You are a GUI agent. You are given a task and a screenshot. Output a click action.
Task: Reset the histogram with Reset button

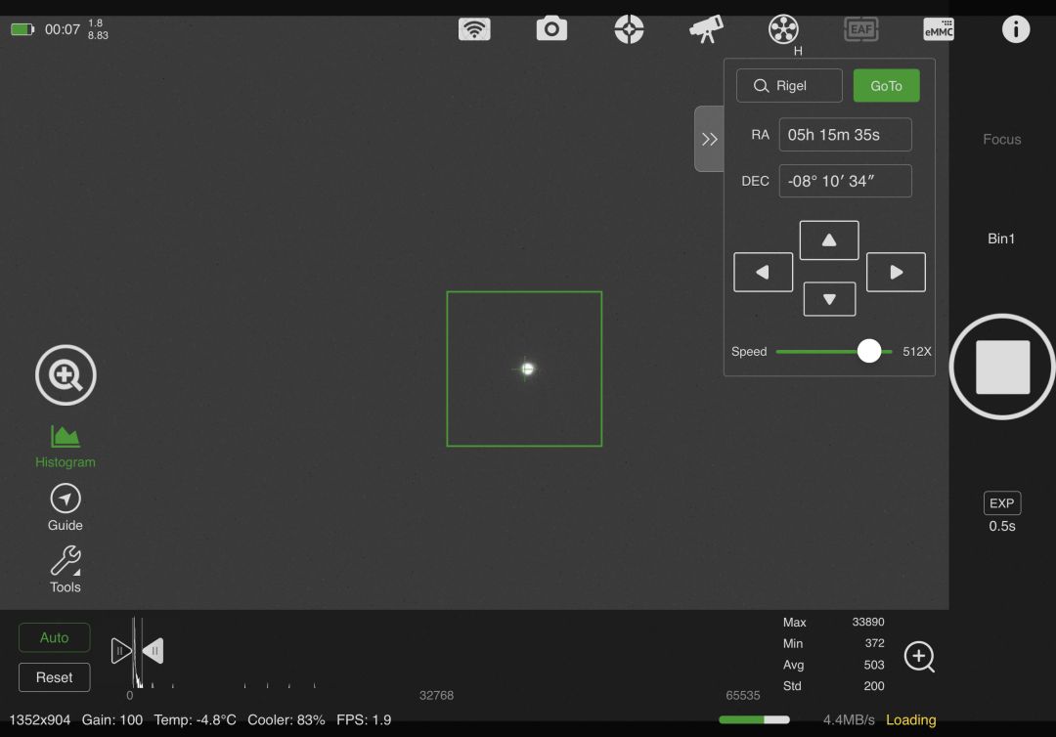(55, 677)
